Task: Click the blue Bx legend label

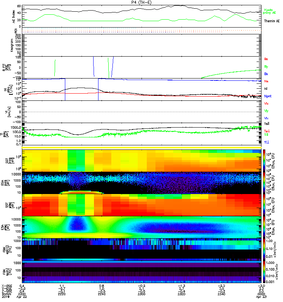Action: [266, 74]
